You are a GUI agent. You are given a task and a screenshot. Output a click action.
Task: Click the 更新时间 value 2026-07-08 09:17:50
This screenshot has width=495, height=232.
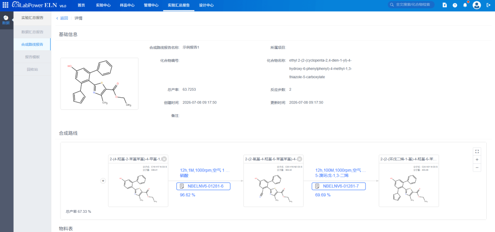pyautogui.click(x=306, y=103)
